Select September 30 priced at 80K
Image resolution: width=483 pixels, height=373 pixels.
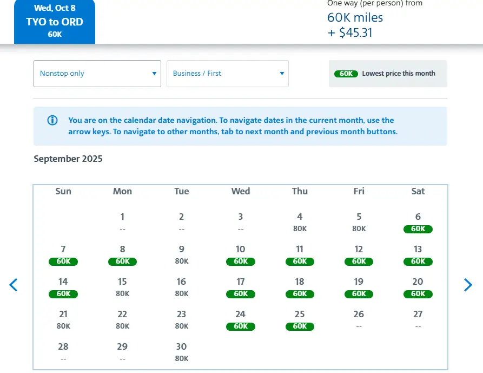(181, 352)
